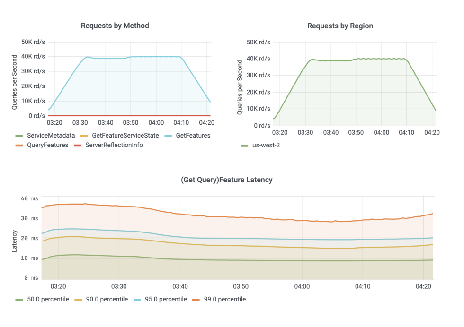Click the GetFeatures blue legend swatch

[x=169, y=136]
